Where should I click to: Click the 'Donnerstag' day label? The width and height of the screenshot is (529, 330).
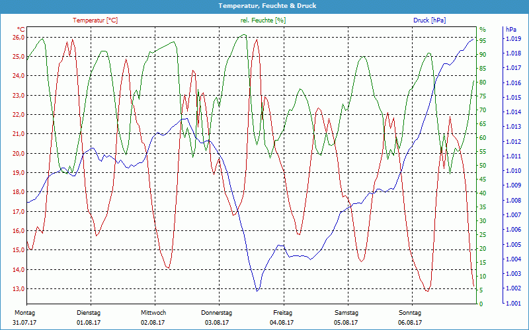tap(217, 313)
